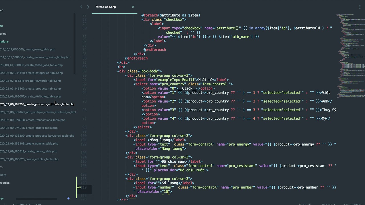This screenshot has height=205, width=365.
Task: Open add_multiple_column_attribute file
Action: point(38,112)
